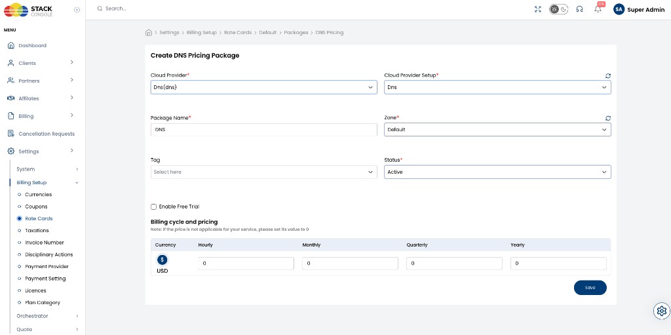Screen dimensions: 671x335
Task: Click the Settings gear icon in sidebar
Action: pyautogui.click(x=11, y=151)
